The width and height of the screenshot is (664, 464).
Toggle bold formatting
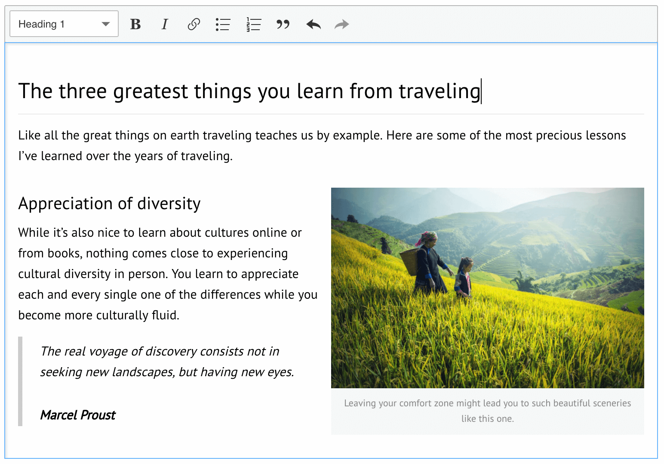click(135, 25)
